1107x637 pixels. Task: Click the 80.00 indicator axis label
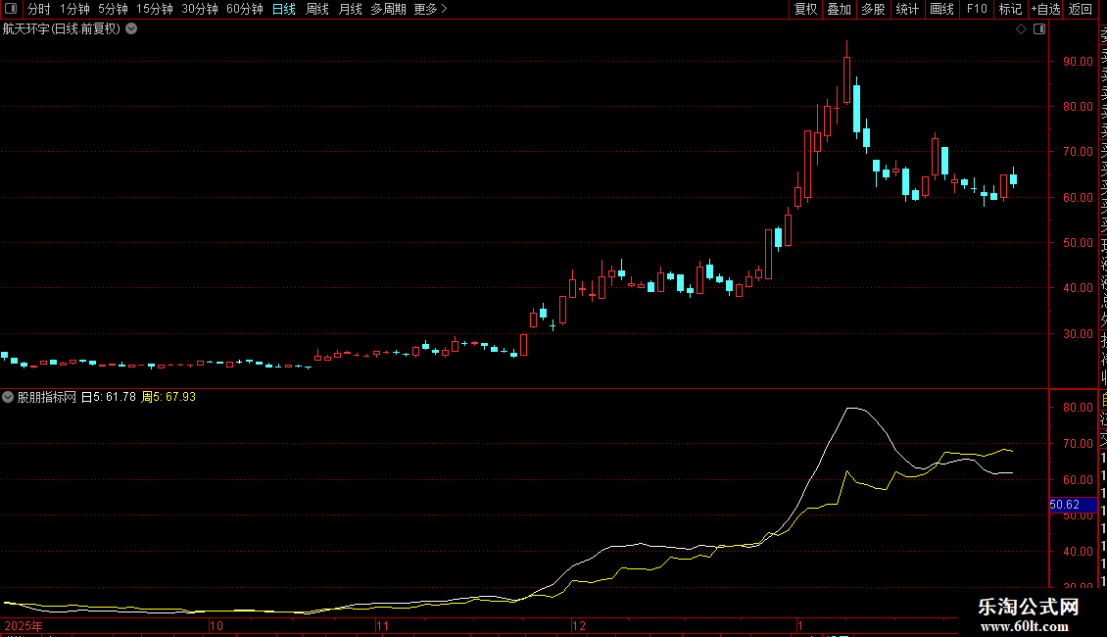(1078, 408)
